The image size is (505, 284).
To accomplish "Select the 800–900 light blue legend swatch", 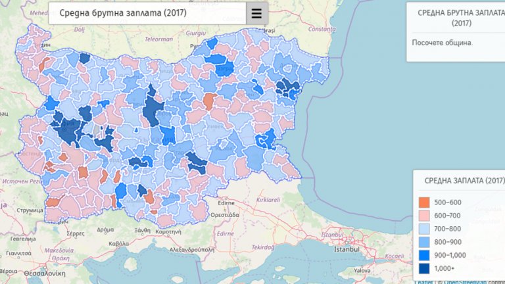I will click(424, 241).
